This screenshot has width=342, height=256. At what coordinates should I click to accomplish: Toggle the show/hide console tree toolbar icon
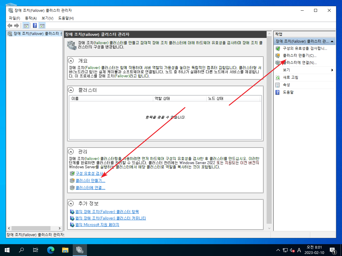(x=26, y=26)
